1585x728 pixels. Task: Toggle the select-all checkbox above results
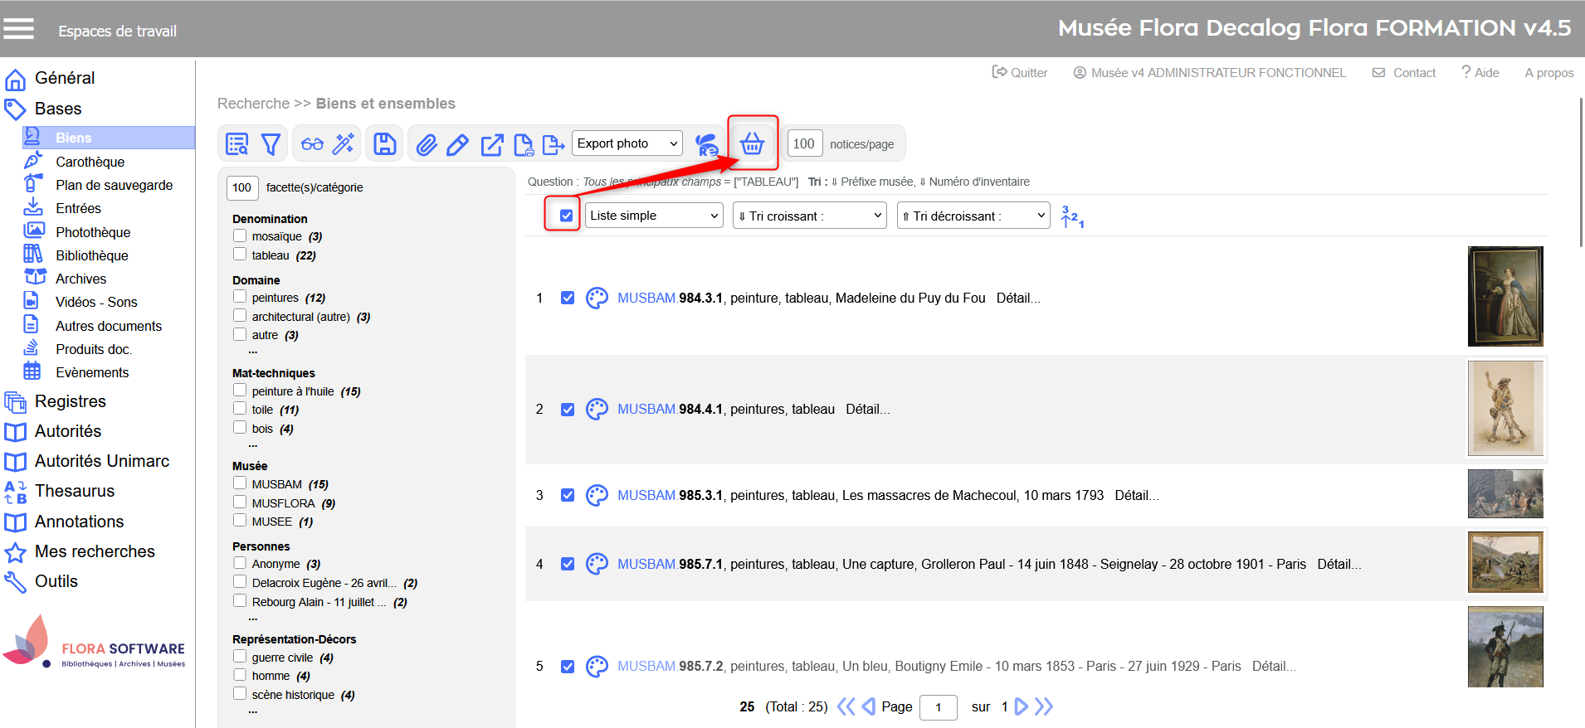pos(566,216)
